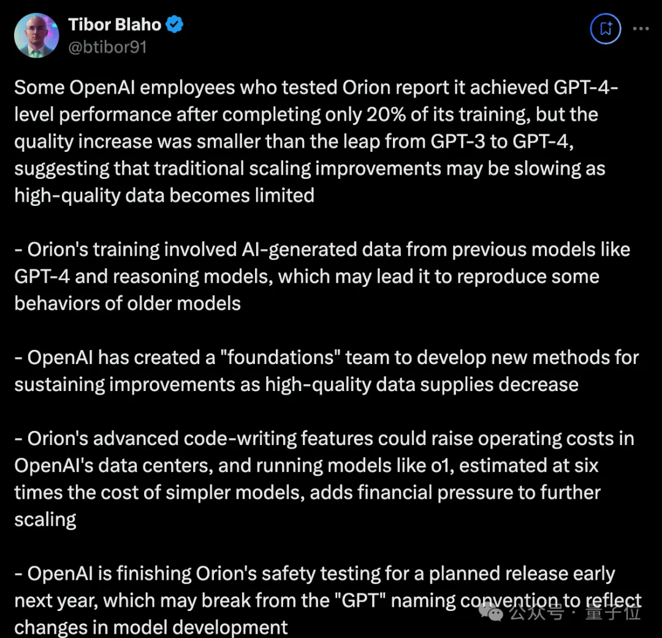
Task: Open the three-dot more options menu
Action: click(x=641, y=29)
